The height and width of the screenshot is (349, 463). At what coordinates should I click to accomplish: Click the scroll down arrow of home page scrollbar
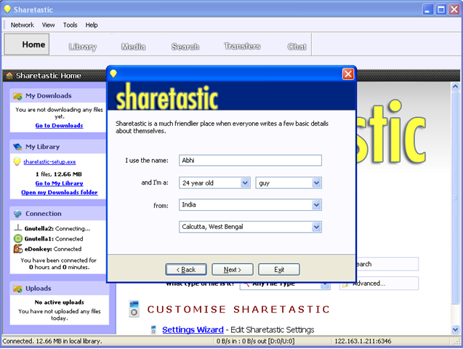point(455,329)
